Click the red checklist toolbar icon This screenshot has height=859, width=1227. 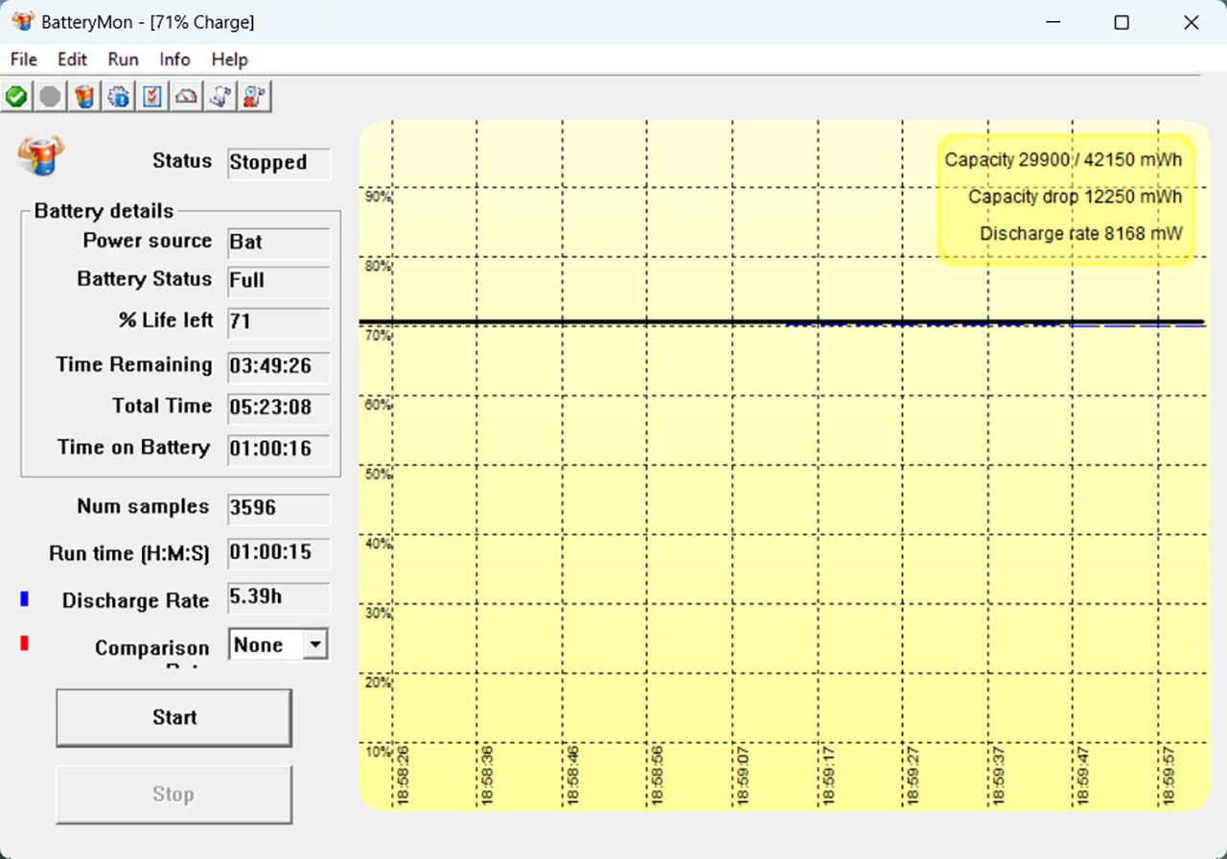tap(152, 96)
